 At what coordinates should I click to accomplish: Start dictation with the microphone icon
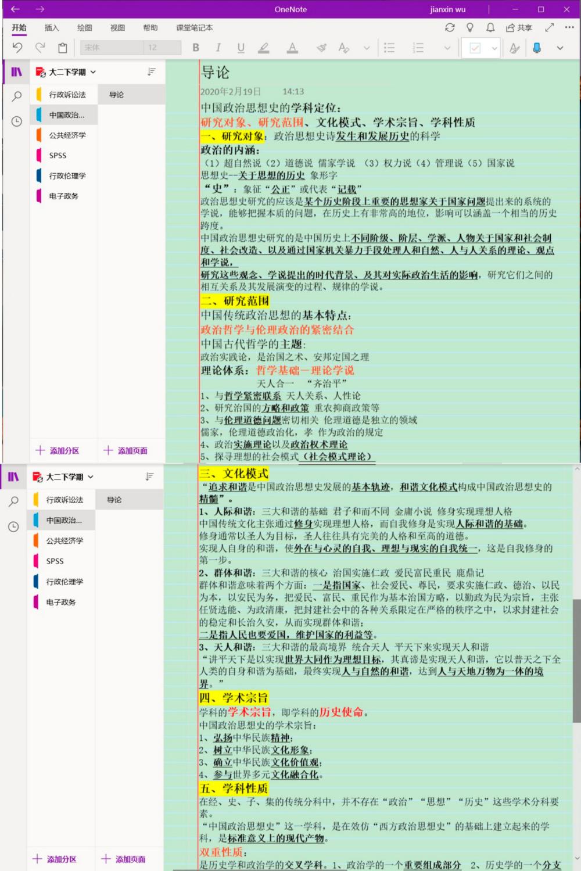[537, 48]
